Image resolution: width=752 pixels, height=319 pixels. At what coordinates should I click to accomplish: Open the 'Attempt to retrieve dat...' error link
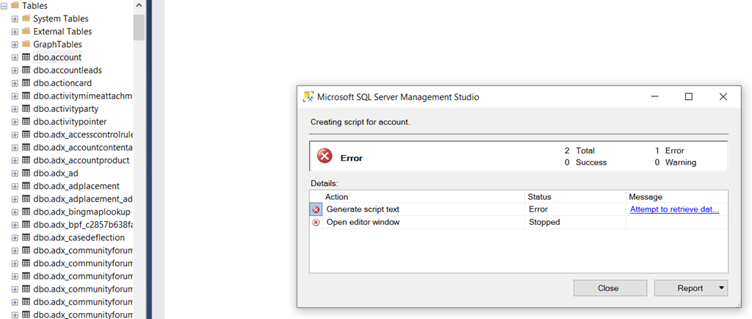pyautogui.click(x=674, y=209)
